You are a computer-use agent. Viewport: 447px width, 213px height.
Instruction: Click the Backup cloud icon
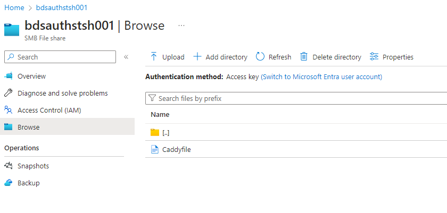(x=9, y=183)
